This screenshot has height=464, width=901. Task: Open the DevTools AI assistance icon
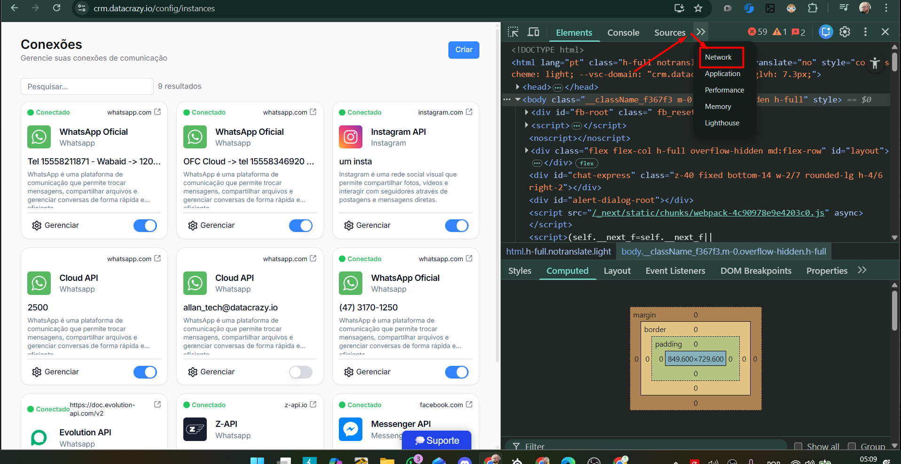(826, 32)
